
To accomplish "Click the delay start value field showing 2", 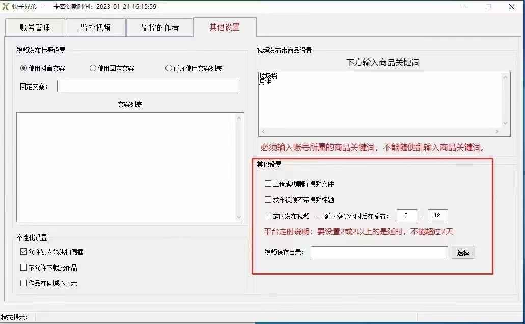I will pyautogui.click(x=406, y=215).
